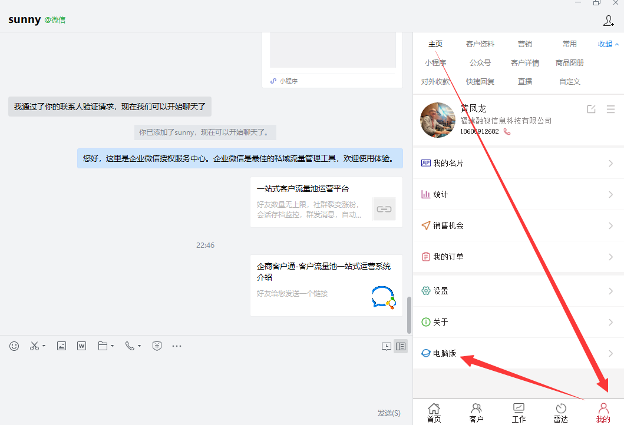Open the emoji picker in chat toolbar
This screenshot has width=624, height=425.
pos(14,346)
